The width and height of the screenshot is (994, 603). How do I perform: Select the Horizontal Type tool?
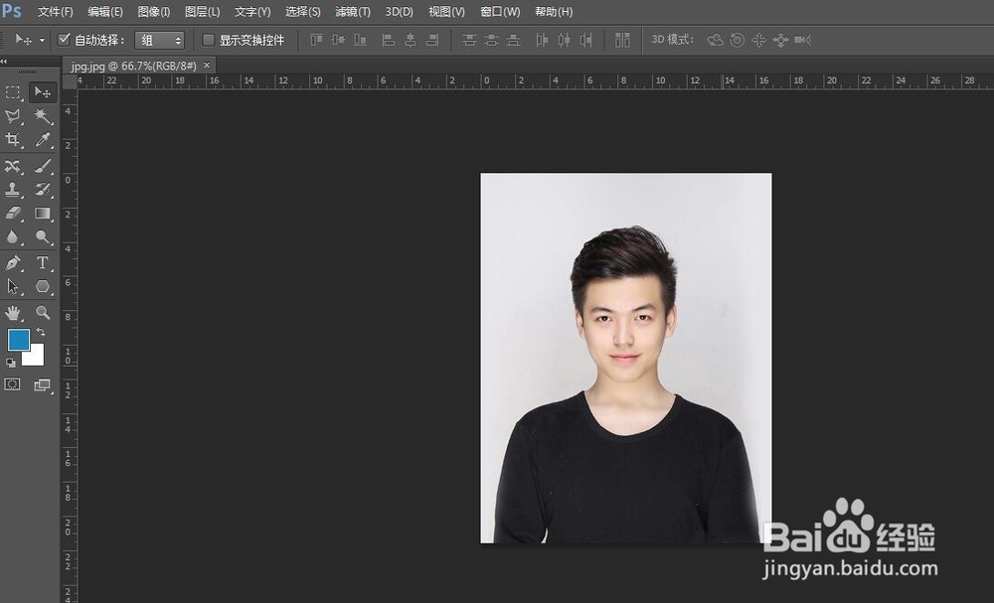point(43,262)
